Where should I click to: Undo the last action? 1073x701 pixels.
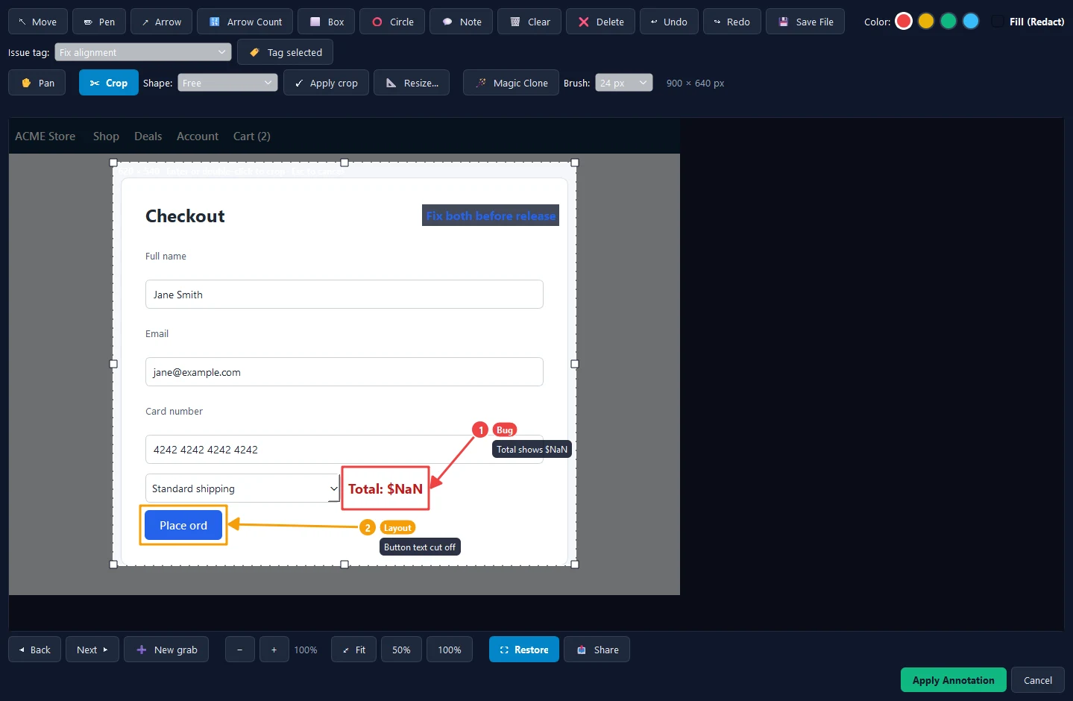(x=669, y=22)
